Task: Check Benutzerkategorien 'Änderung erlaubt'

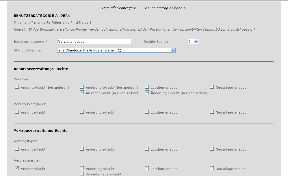Action: pyautogui.click(x=82, y=112)
